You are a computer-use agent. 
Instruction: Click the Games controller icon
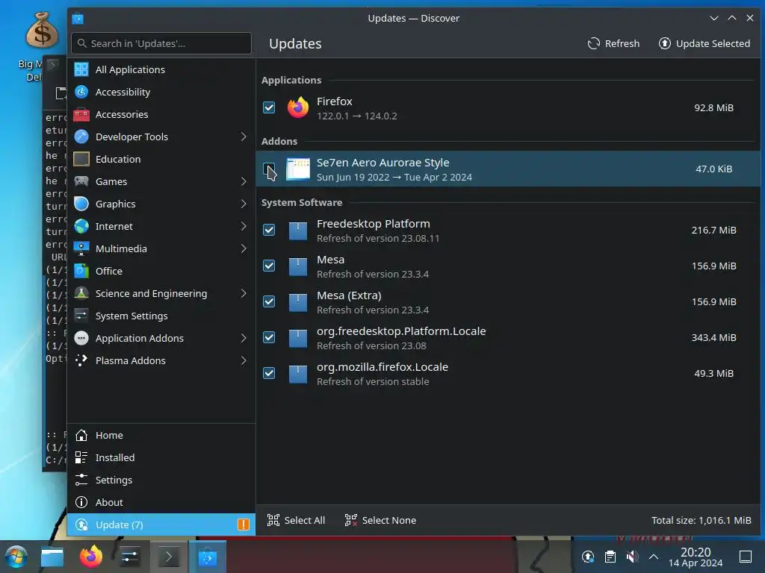81,182
